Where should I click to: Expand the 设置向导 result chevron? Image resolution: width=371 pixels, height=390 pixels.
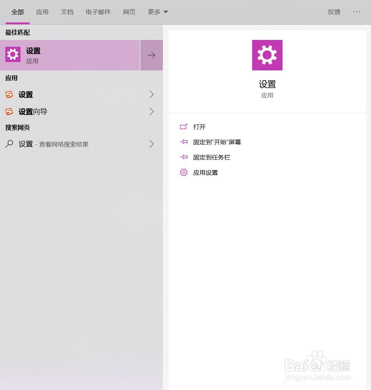(x=152, y=111)
